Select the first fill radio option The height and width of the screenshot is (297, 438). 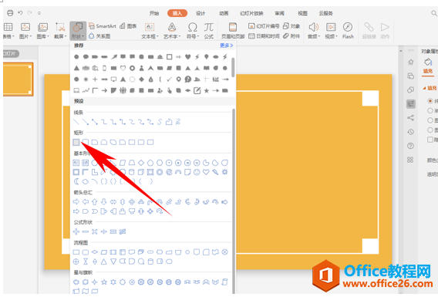(x=430, y=100)
